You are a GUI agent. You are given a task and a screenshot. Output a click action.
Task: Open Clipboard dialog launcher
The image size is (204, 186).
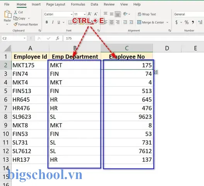(x=40, y=31)
